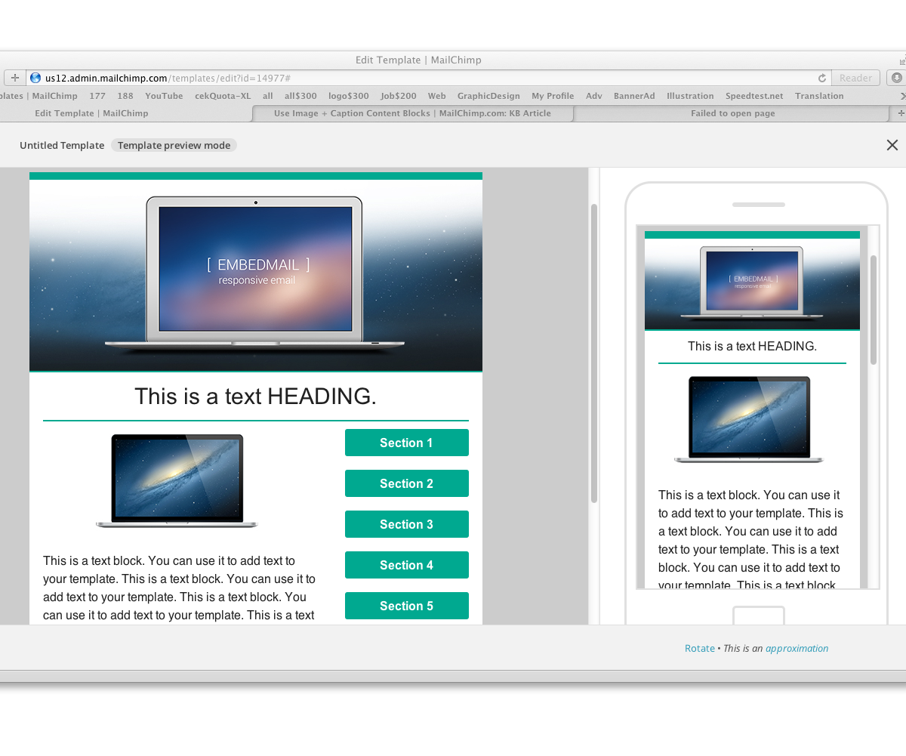
Task: Click the Section 4 button
Action: [x=407, y=565]
